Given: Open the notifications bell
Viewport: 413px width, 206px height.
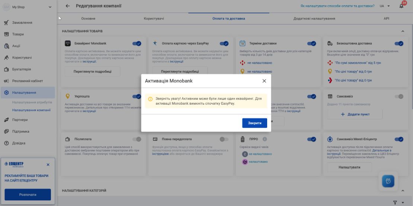Looking at the screenshot, I should pos(401,6).
